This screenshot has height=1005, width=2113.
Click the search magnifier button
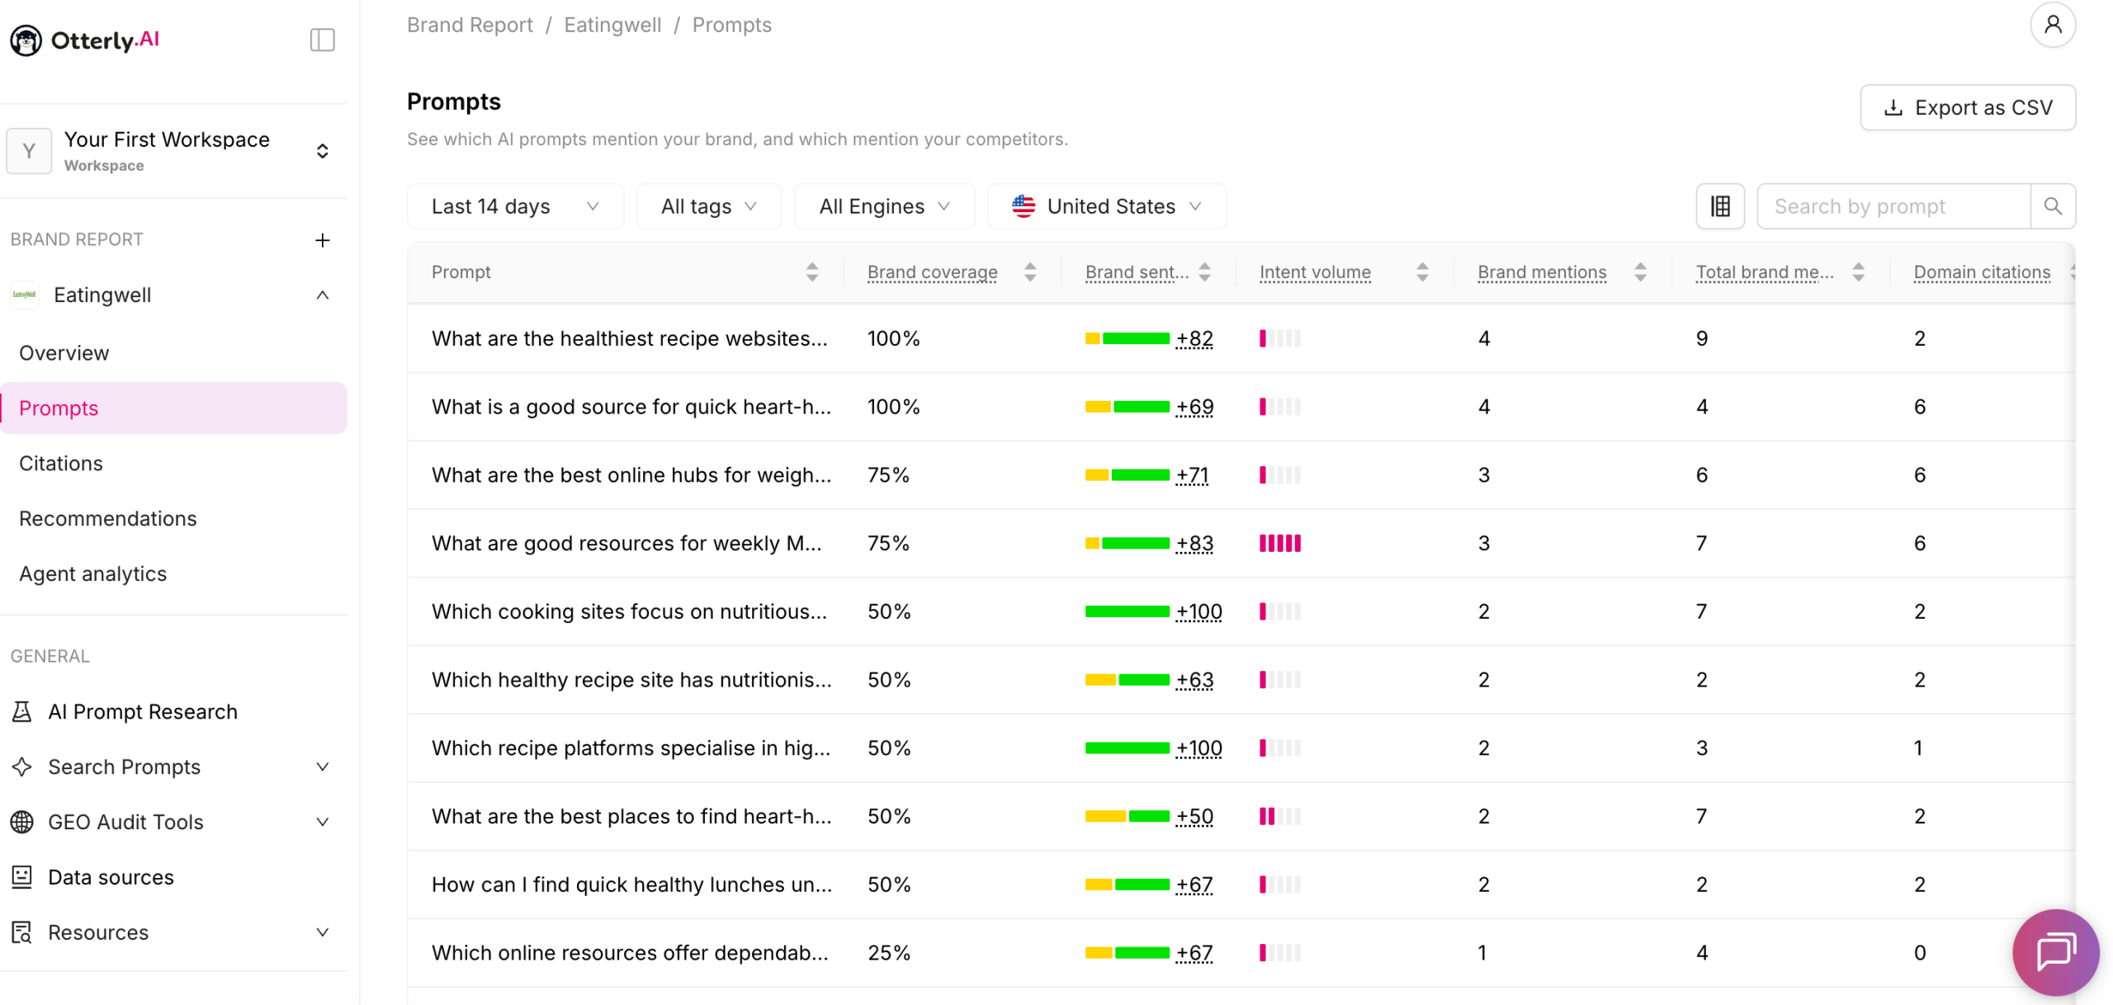coord(2052,205)
